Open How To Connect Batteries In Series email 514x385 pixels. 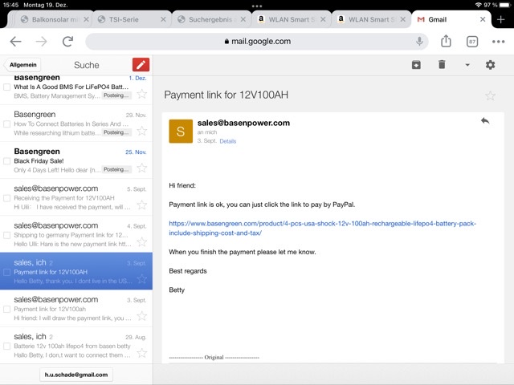pos(76,124)
